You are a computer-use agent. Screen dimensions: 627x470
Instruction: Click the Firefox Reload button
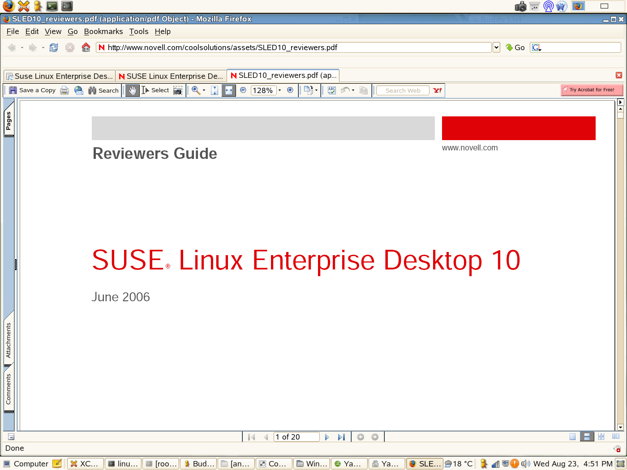click(54, 47)
